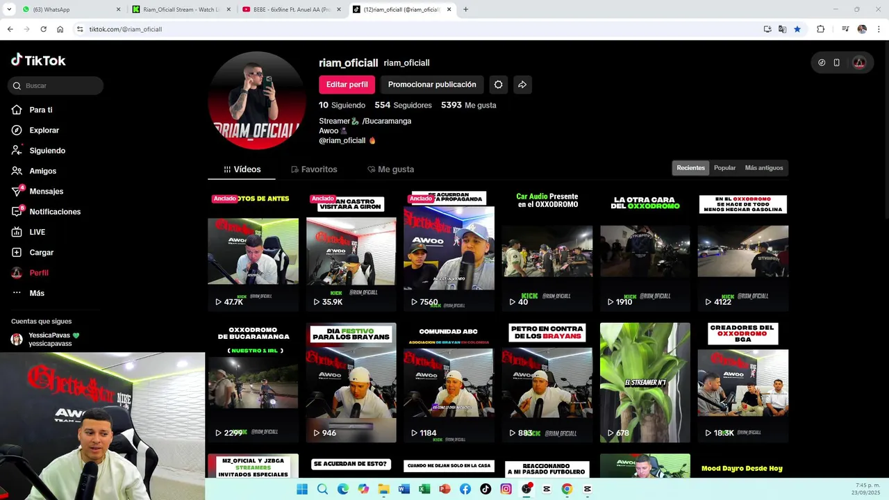Open video Car Audio Presente en OXXODROMO
This screenshot has height=500, width=889.
(x=547, y=251)
